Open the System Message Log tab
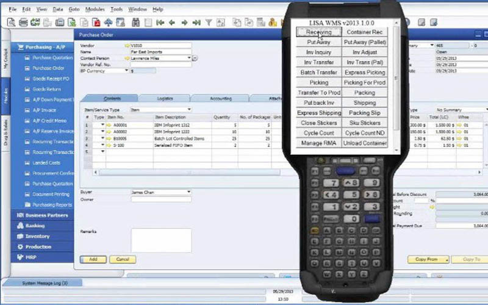The height and width of the screenshot is (305, 488). pyautogui.click(x=43, y=283)
